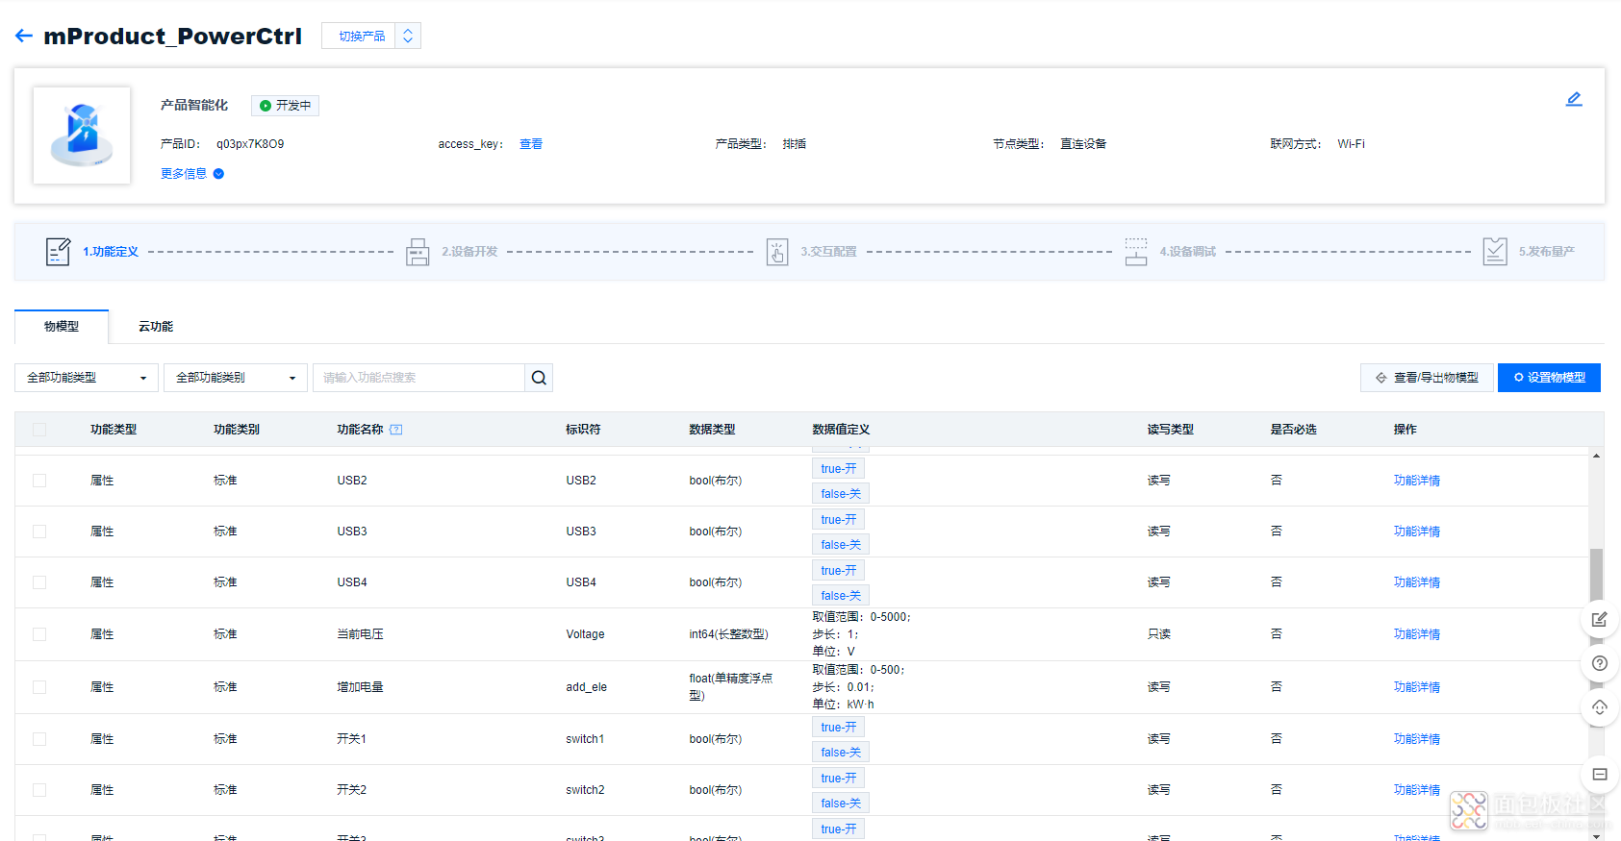
Task: Click the floating customer support icon
Action: coord(1599,707)
